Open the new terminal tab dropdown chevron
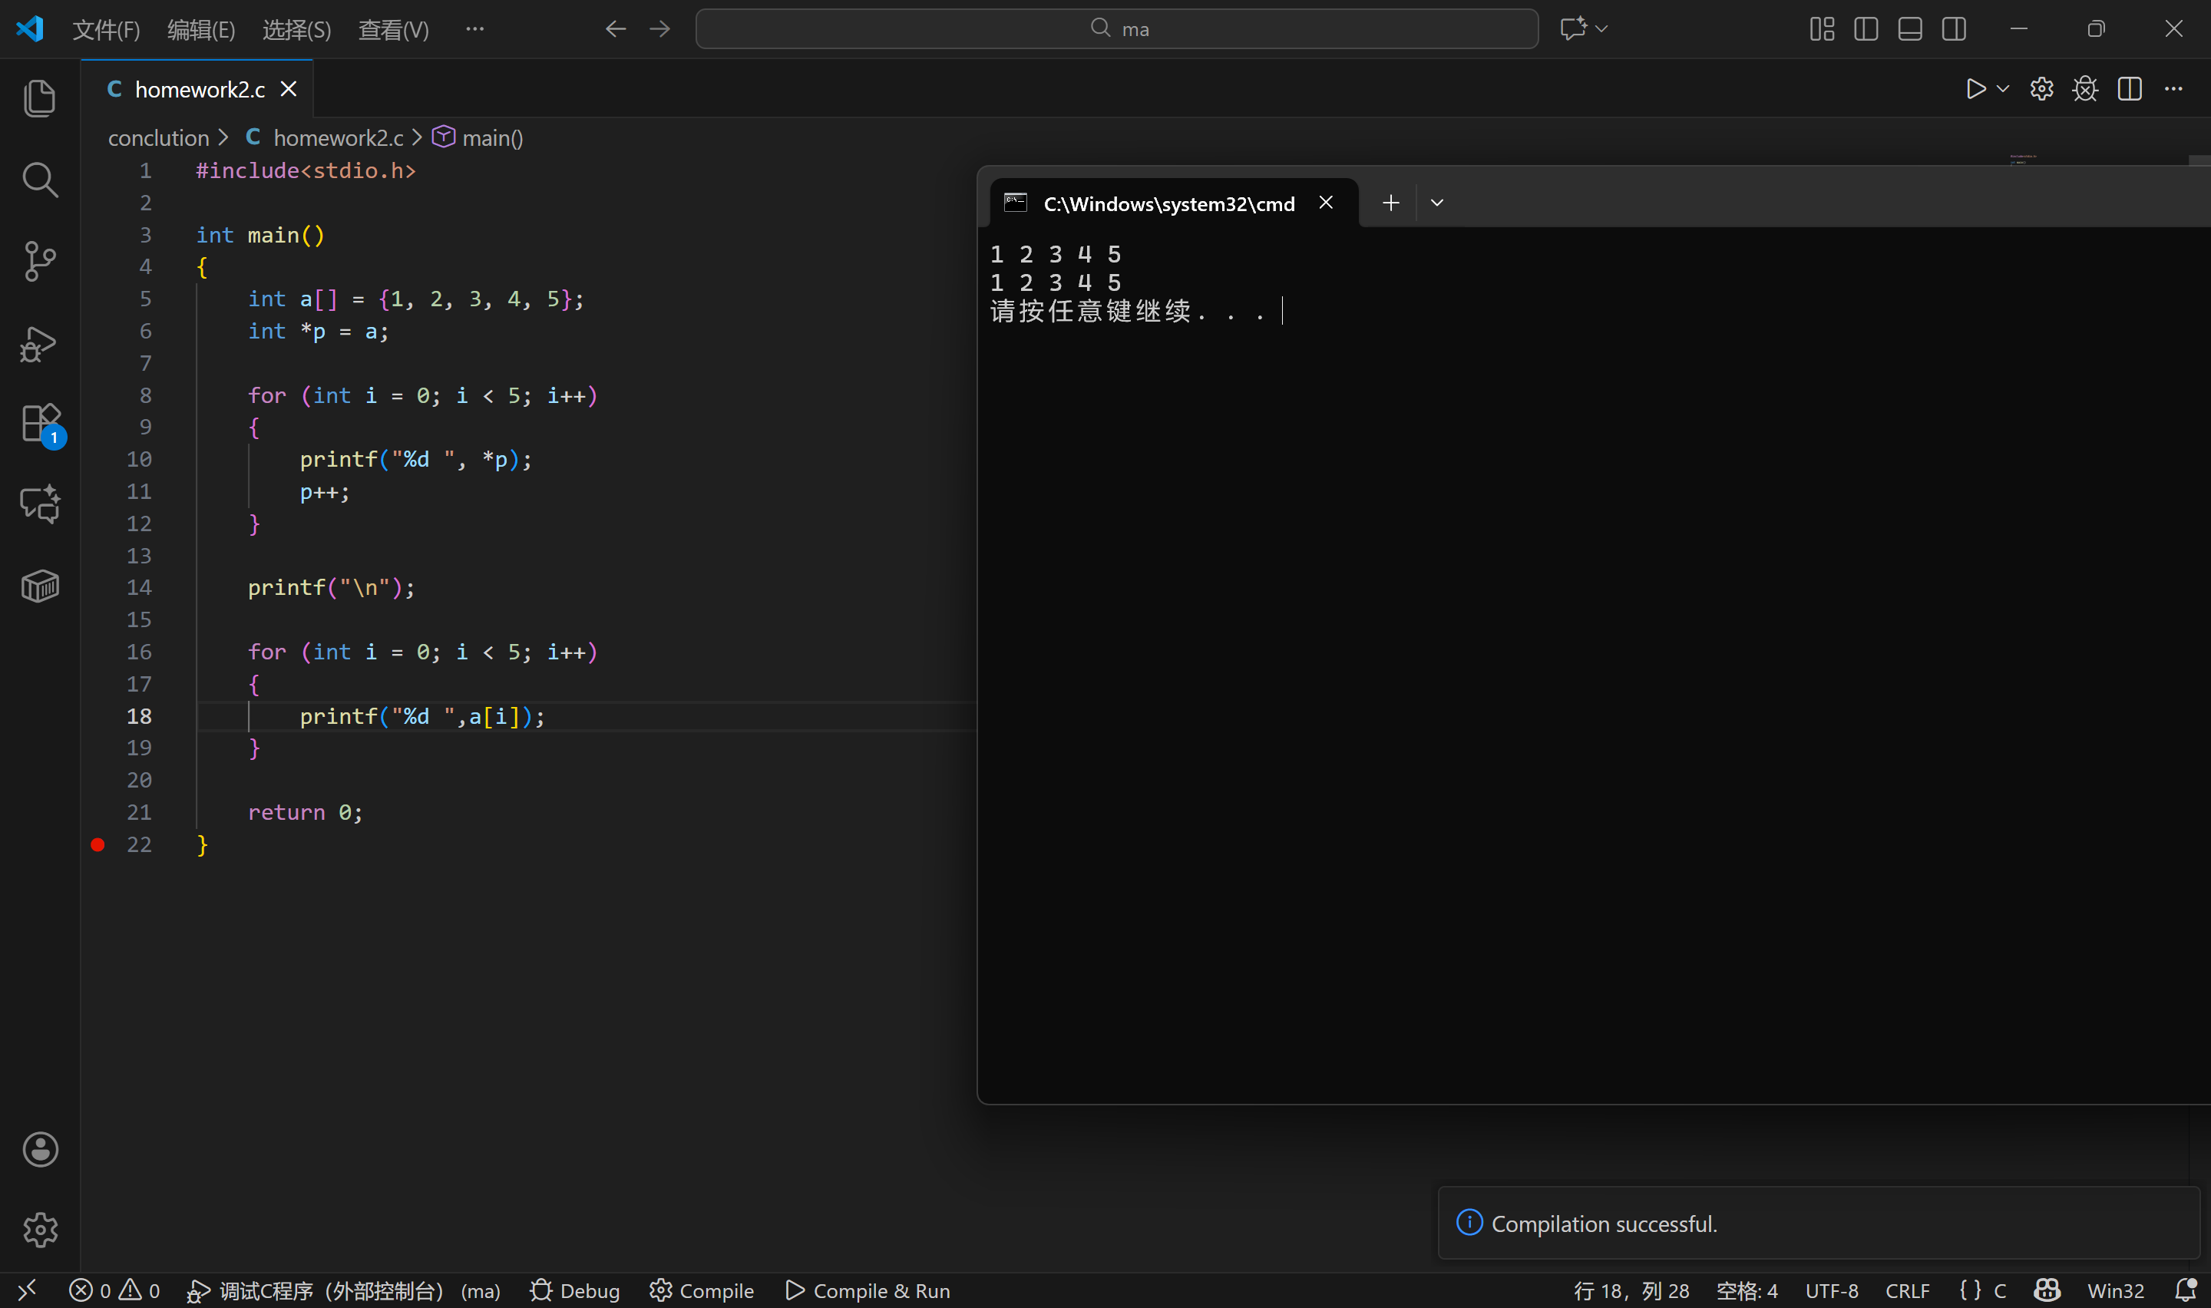The height and width of the screenshot is (1308, 2211). [1436, 203]
